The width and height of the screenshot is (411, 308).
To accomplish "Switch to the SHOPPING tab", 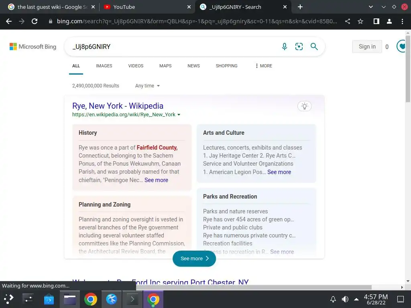I will [226, 66].
